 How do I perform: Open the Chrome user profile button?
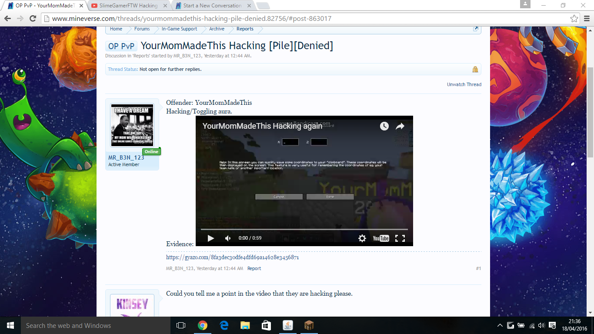[x=525, y=4]
